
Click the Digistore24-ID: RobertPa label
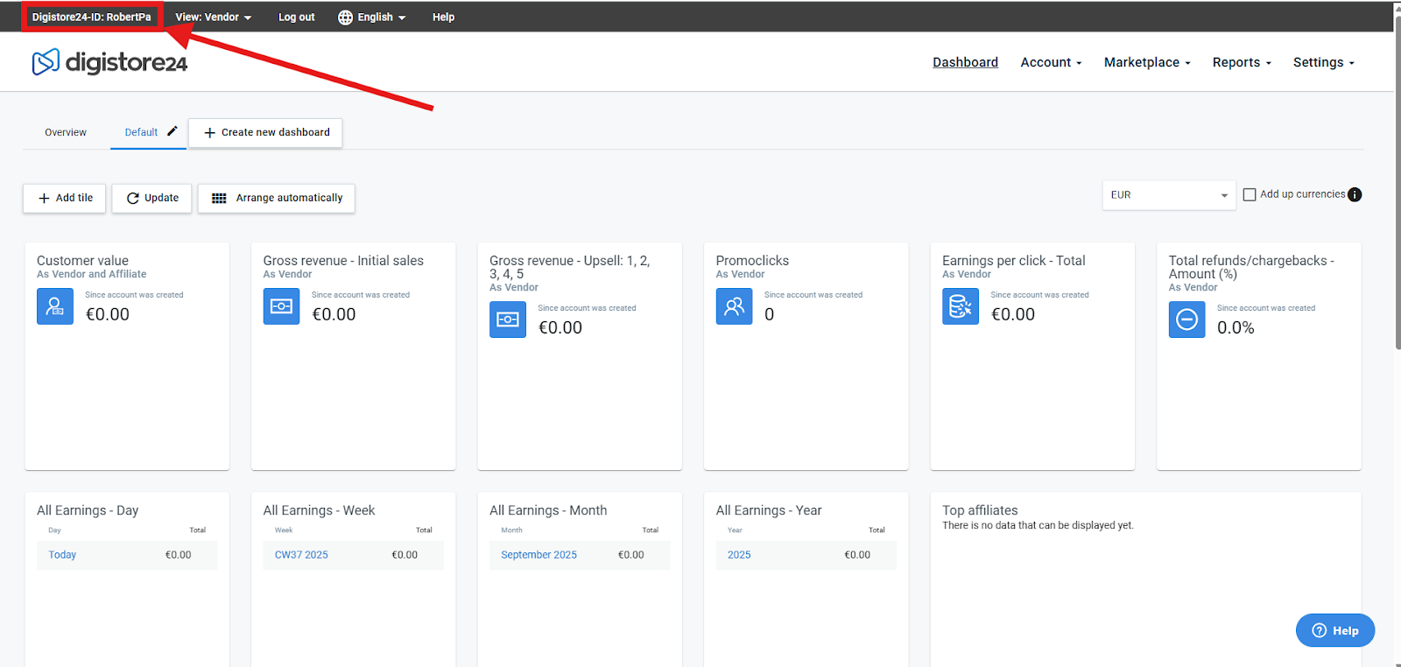(91, 18)
